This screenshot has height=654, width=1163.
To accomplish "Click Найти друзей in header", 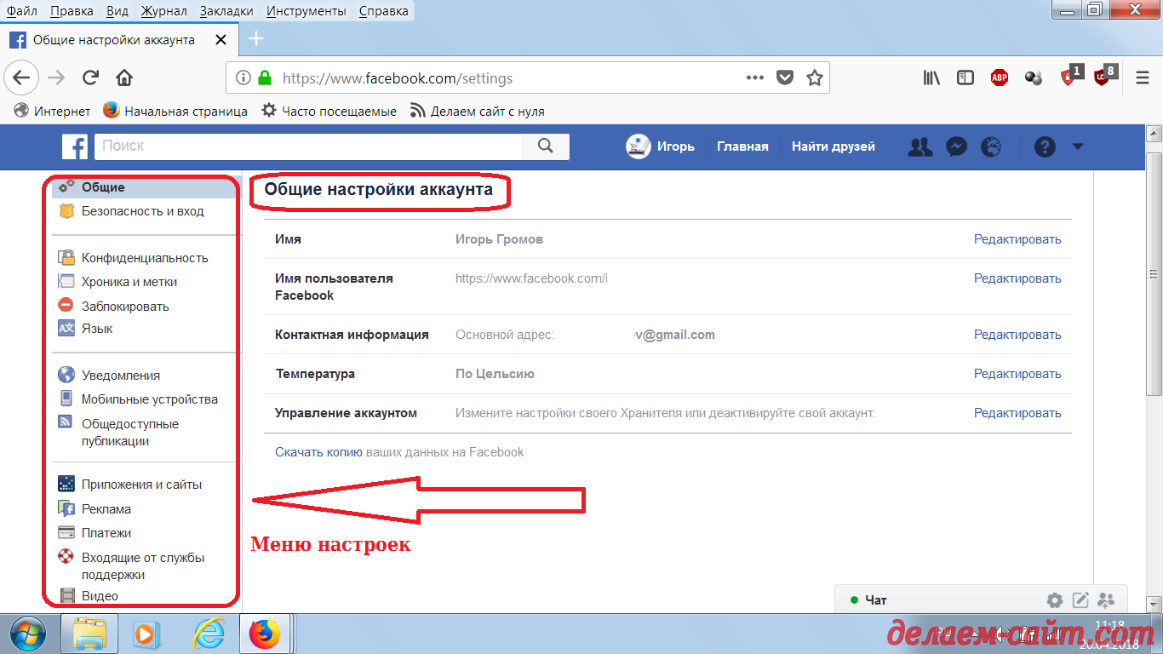I will pos(834,146).
